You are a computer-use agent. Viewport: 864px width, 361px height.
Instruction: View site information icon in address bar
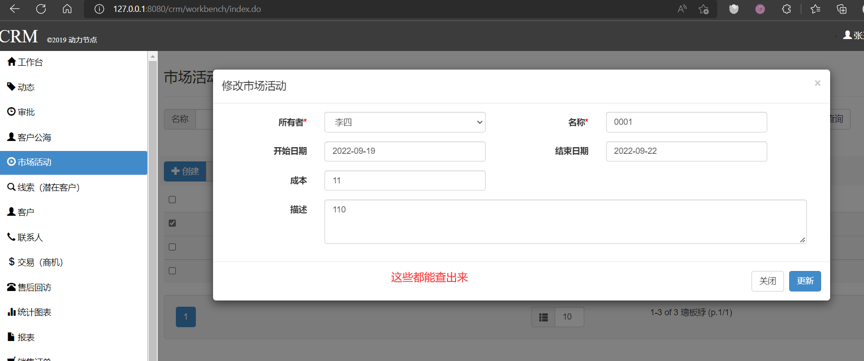coord(99,9)
